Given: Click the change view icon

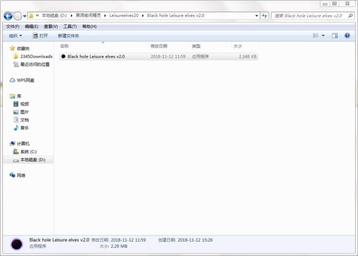Looking at the screenshot, I should (x=316, y=36).
